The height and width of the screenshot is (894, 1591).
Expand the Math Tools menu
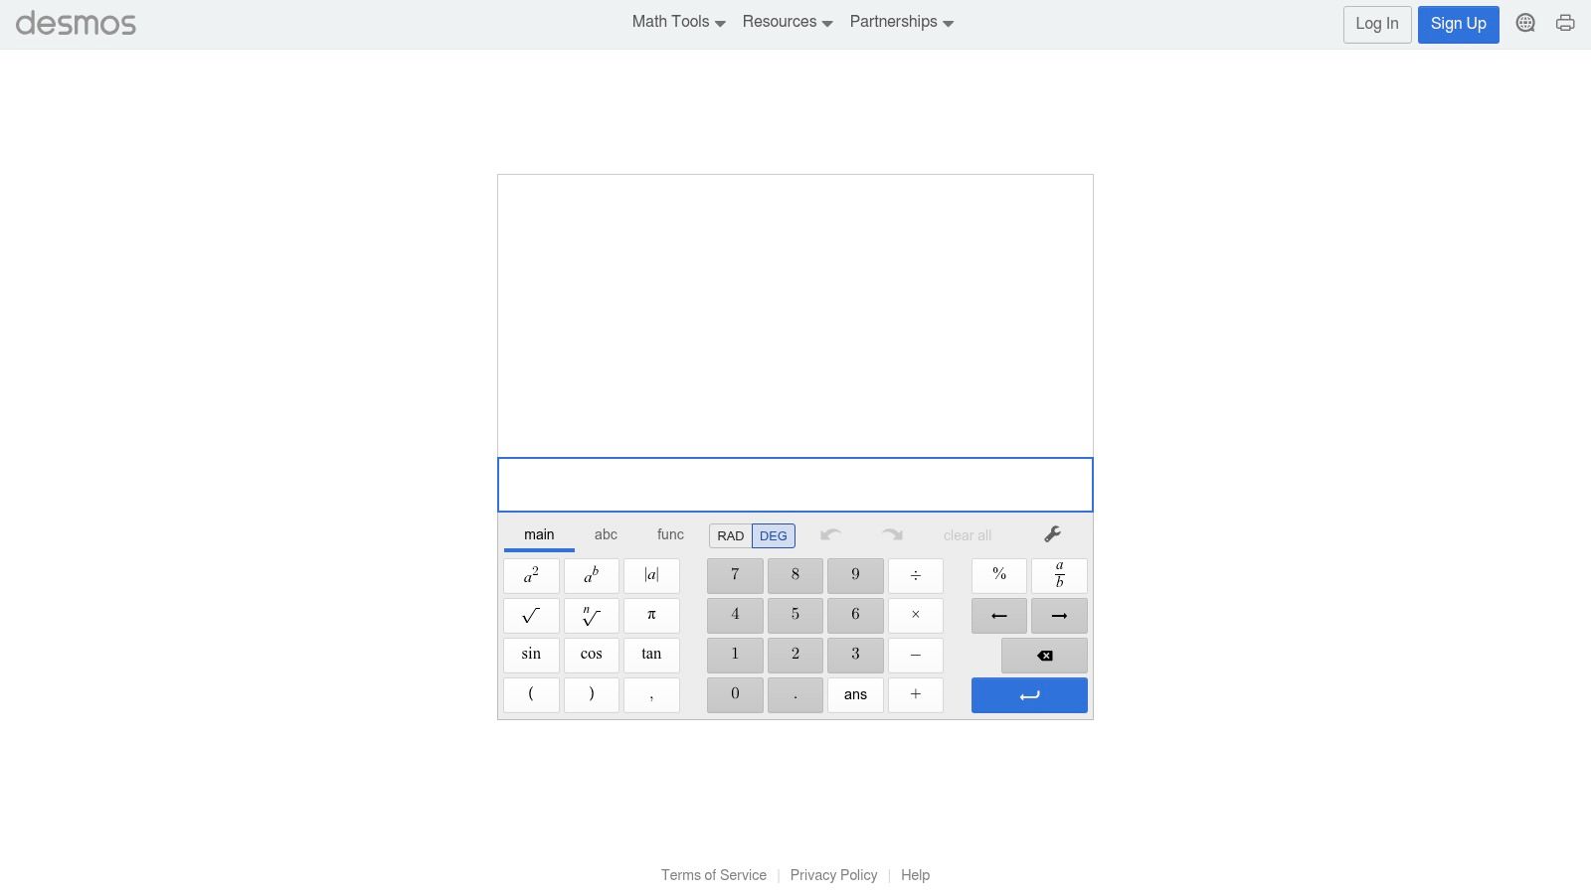click(679, 22)
